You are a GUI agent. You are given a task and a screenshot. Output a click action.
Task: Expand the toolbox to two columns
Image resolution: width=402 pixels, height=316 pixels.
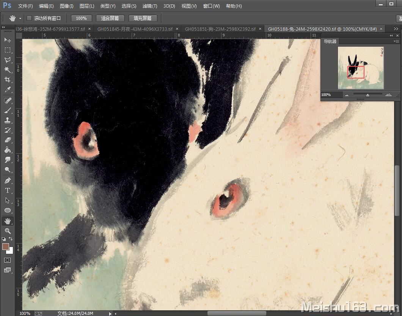pos(3,27)
